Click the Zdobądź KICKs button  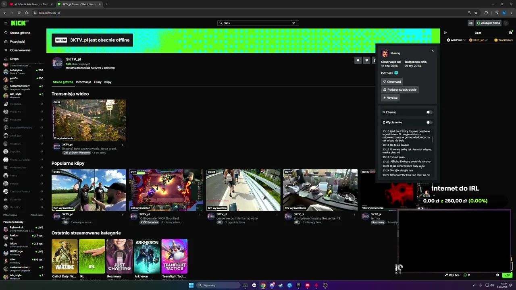click(x=489, y=23)
